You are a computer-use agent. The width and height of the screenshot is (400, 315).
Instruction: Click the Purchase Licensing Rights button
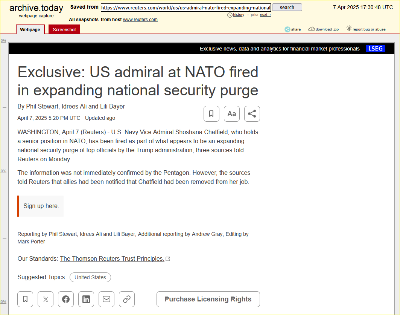click(208, 299)
